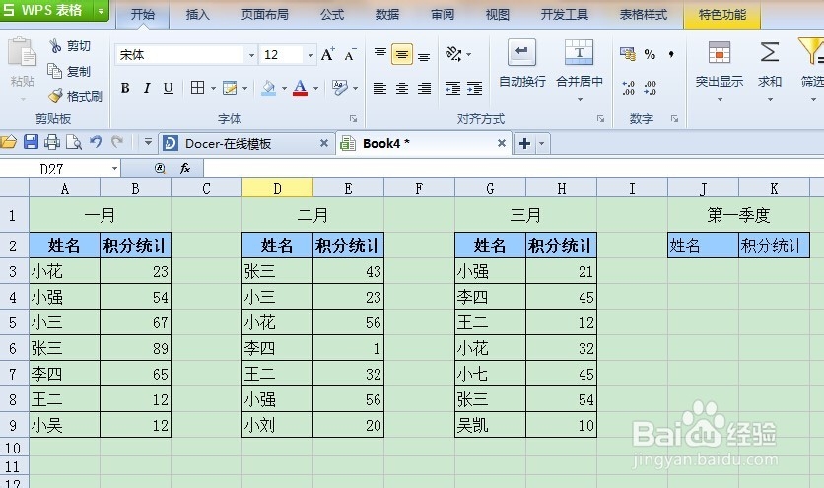The height and width of the screenshot is (488, 824).
Task: Open fill color dropdown arrow
Action: [x=284, y=88]
